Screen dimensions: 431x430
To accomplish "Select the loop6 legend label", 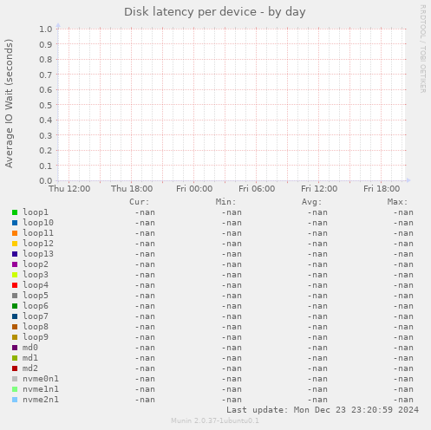I will click(36, 306).
